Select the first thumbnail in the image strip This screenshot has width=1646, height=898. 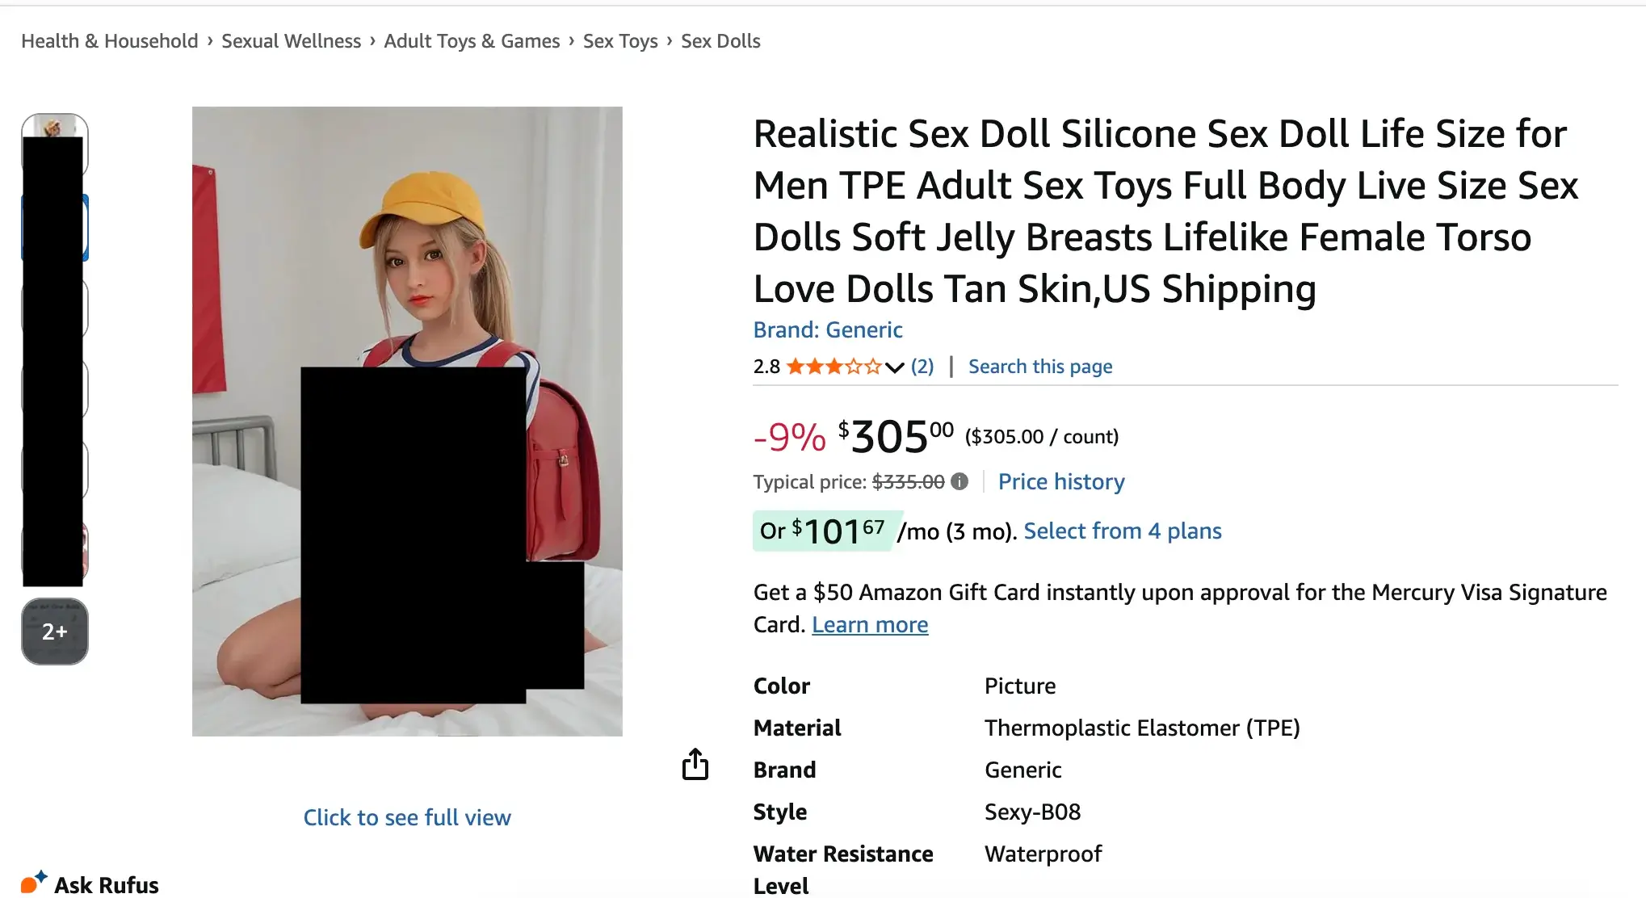coord(55,126)
